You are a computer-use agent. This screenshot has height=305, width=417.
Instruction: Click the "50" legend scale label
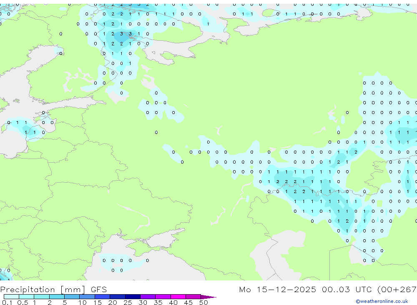(x=203, y=303)
